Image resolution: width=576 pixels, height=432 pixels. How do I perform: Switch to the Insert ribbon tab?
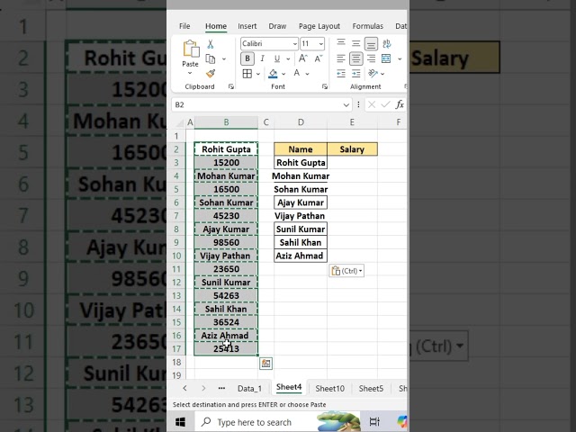[x=247, y=26]
